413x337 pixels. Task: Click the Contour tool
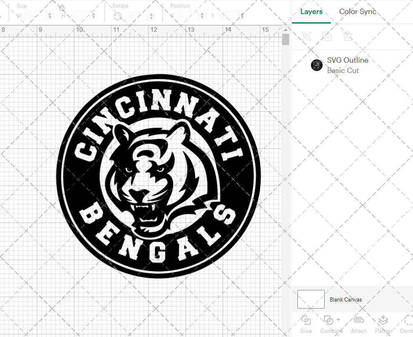click(407, 324)
